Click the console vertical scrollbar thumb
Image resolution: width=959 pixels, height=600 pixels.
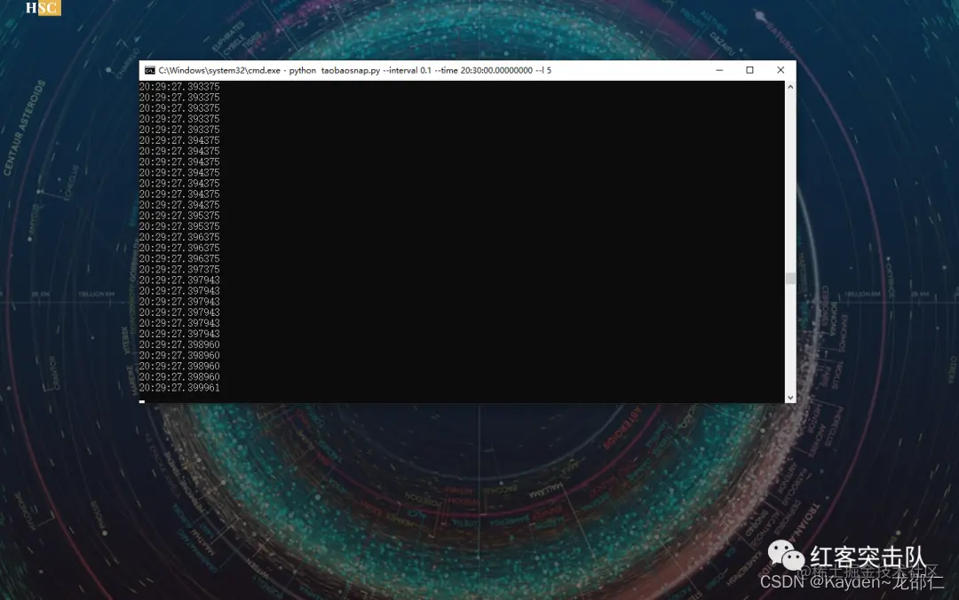790,279
